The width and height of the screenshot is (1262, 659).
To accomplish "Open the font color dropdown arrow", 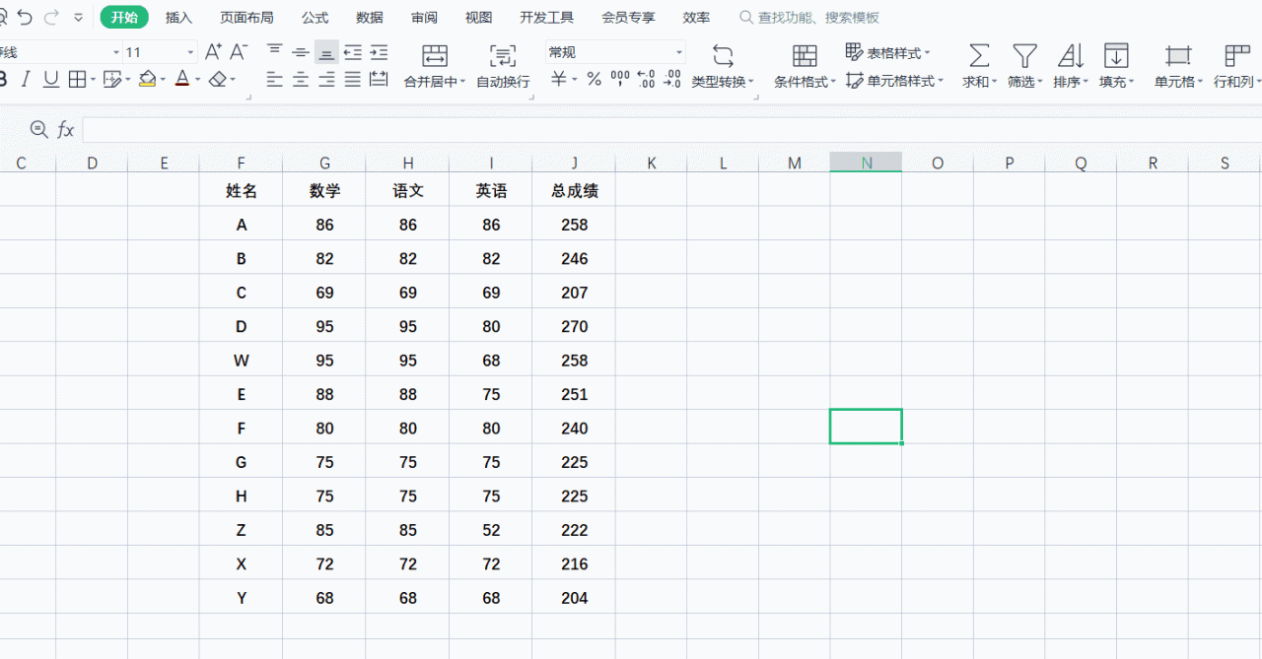I will (197, 81).
